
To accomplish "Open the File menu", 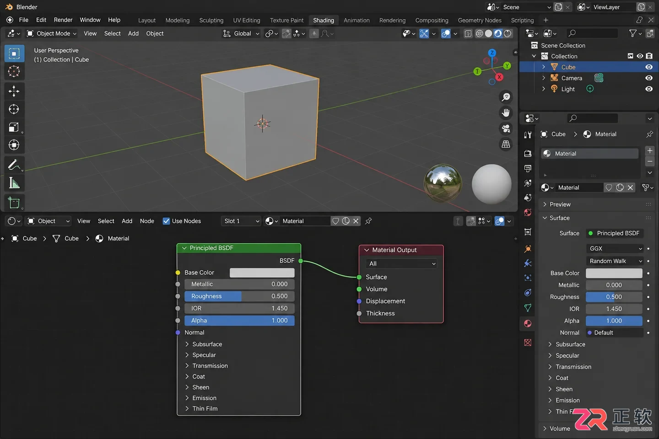I will click(x=24, y=20).
